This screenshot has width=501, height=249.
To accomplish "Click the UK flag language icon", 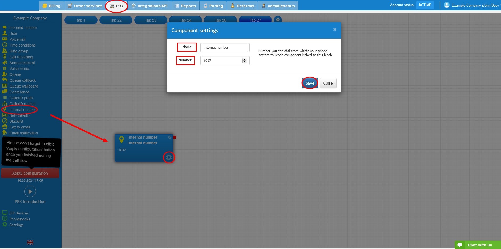I will pos(30,242).
